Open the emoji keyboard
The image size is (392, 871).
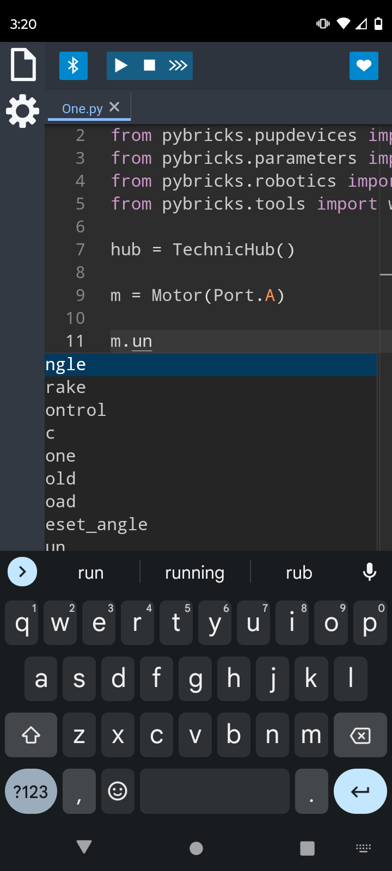pyautogui.click(x=118, y=791)
